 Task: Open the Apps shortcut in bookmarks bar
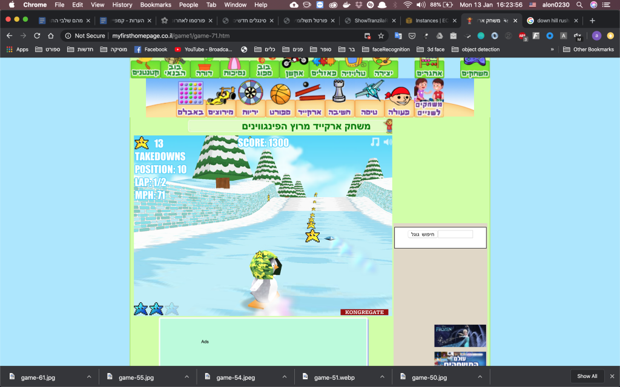[x=18, y=50]
